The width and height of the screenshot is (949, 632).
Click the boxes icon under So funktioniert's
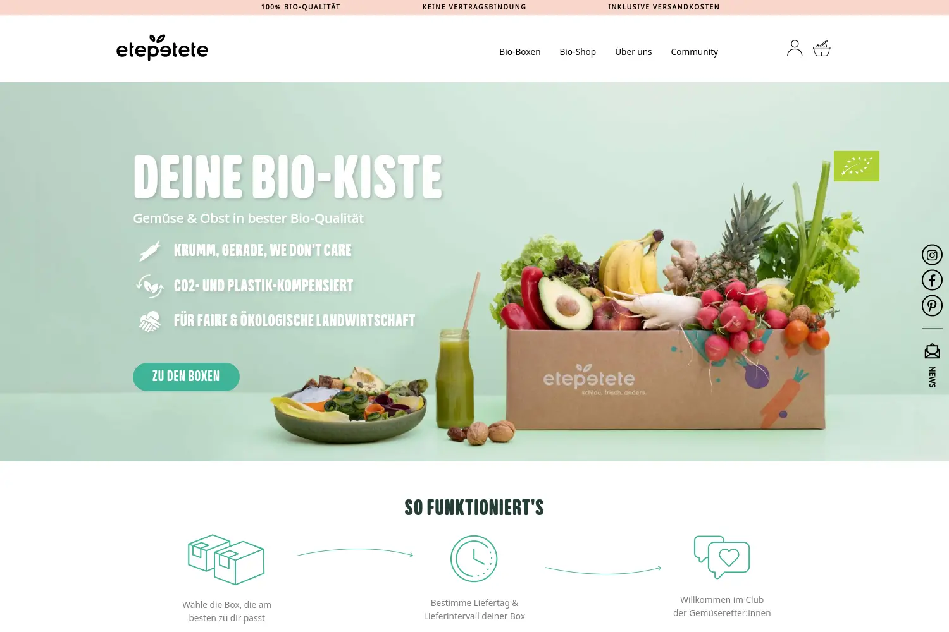226,559
